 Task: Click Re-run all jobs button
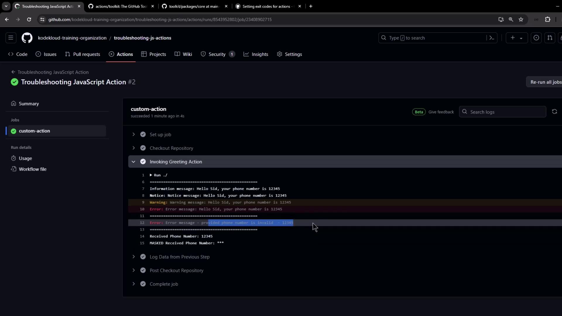pos(546,82)
